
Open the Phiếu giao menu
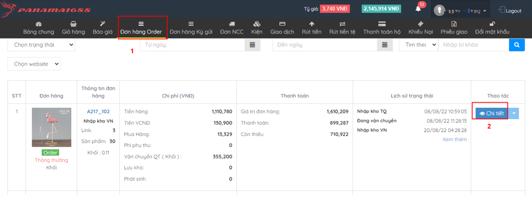click(x=454, y=28)
